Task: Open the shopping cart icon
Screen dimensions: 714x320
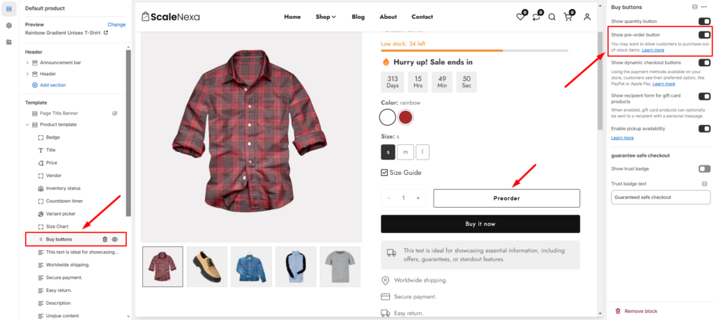Action: point(568,17)
